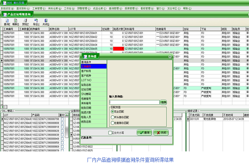Click the 关闭 (Close) toolbar icon
Image resolution: width=249 pixels, height=167 pixels.
click(46, 22)
